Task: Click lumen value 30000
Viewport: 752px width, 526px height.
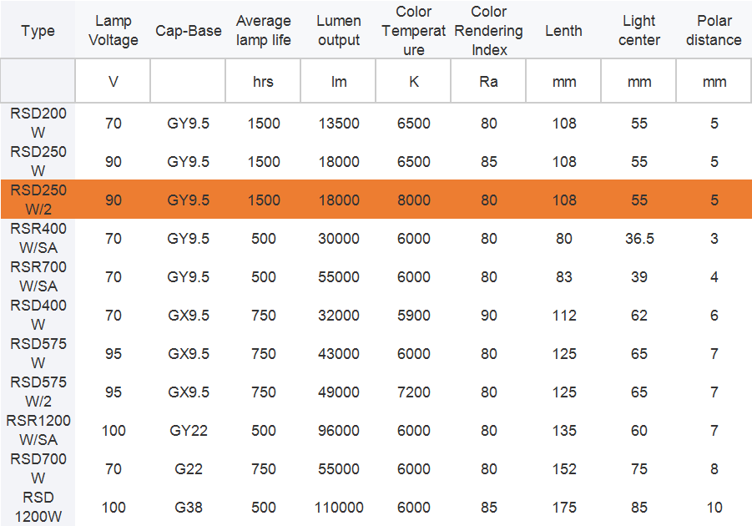Action: coord(339,239)
